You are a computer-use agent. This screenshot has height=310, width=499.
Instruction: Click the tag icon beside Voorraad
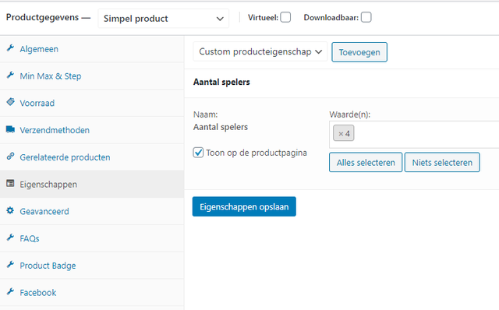pos(10,102)
